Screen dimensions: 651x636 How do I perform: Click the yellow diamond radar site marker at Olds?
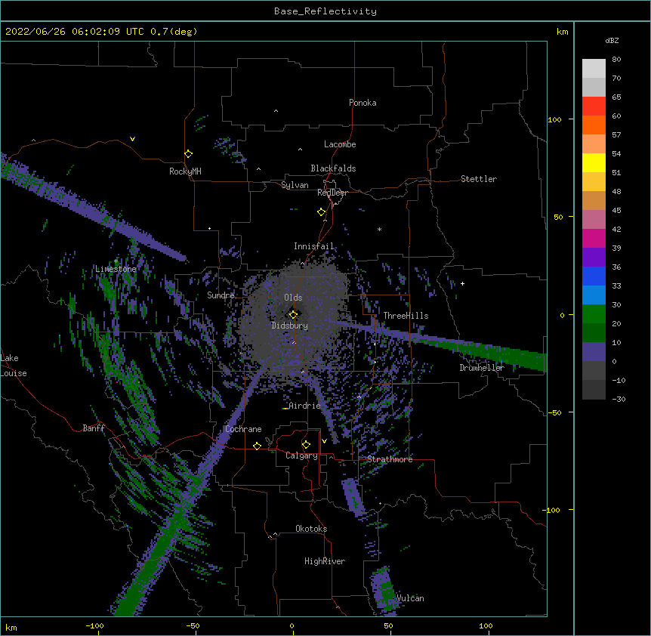(293, 315)
